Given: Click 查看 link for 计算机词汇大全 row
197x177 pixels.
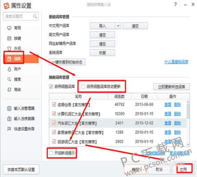Looking at the screenshot, I should [x=168, y=114].
